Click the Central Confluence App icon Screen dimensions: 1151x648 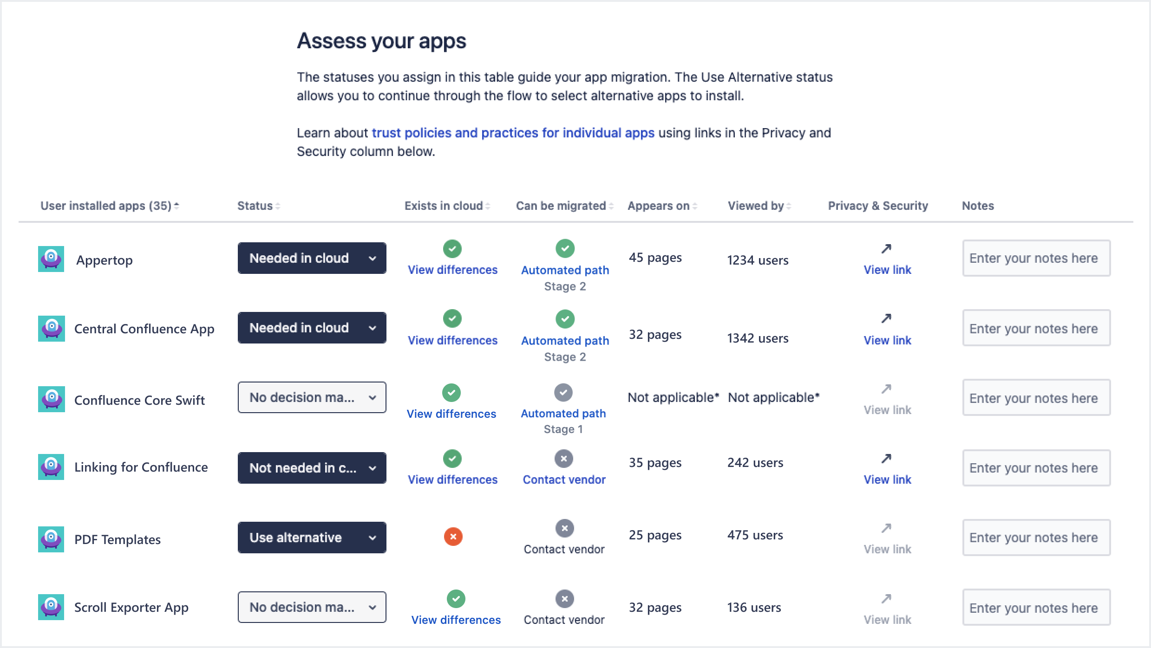[x=51, y=328]
